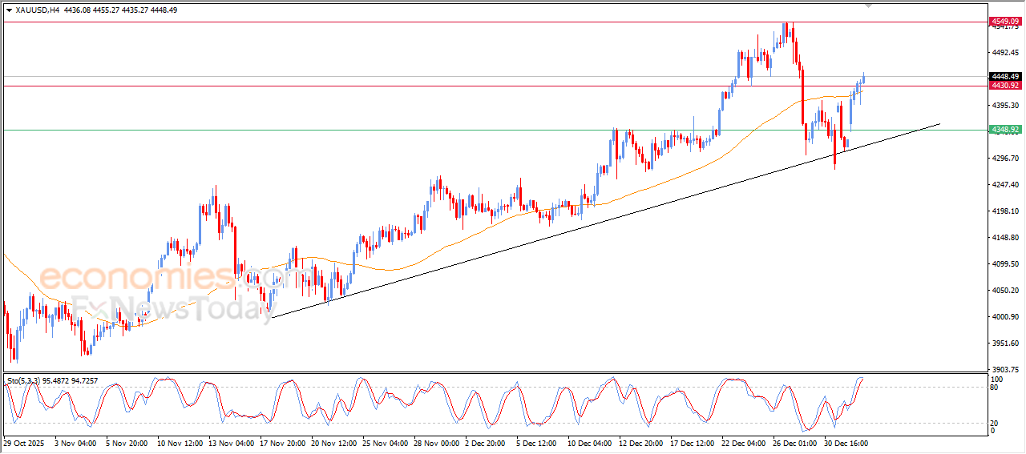
Task: Click the 4050.20 price axis value
Action: [x=1004, y=291]
